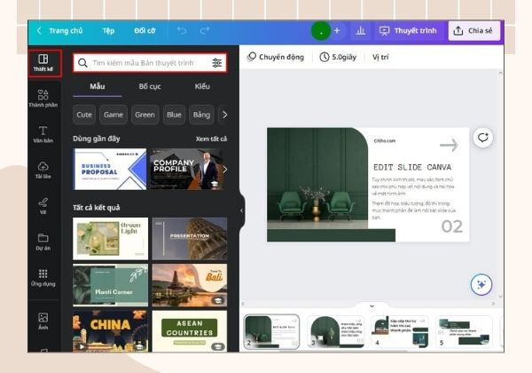Click the undo arrow icon
Screen dimensions: 532x373
click(x=182, y=31)
